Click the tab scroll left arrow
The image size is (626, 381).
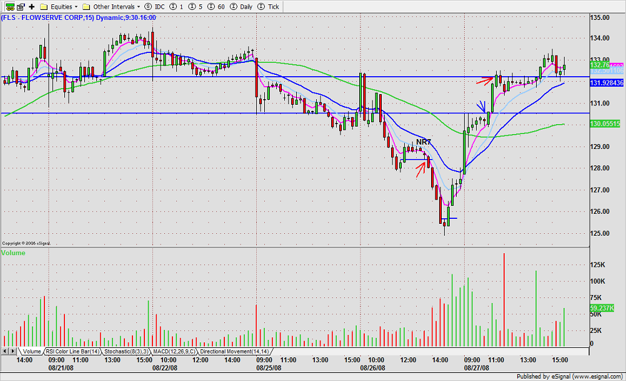point(5,351)
